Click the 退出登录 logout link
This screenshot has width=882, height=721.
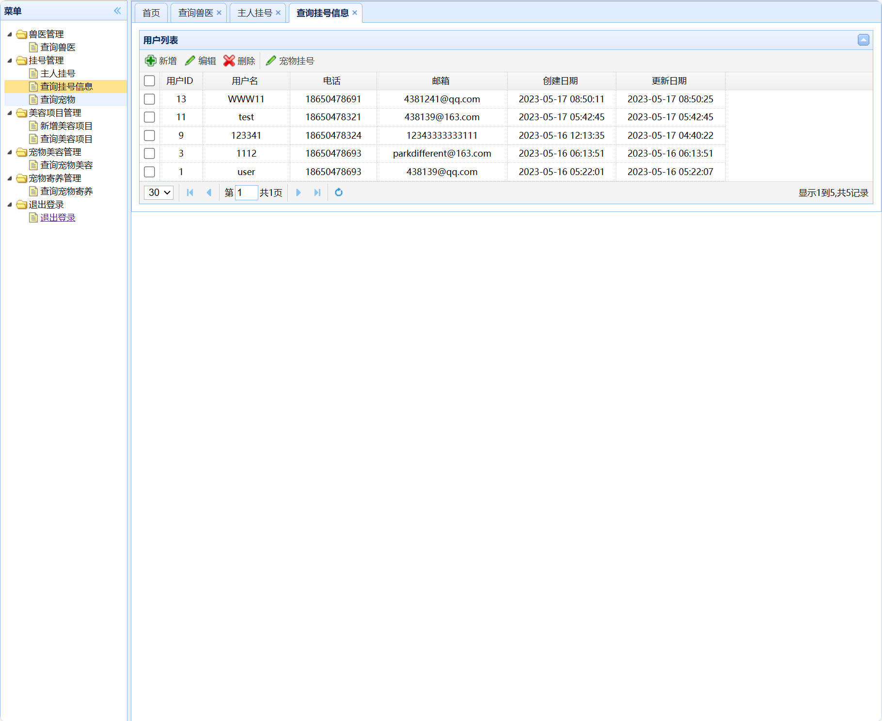[58, 218]
